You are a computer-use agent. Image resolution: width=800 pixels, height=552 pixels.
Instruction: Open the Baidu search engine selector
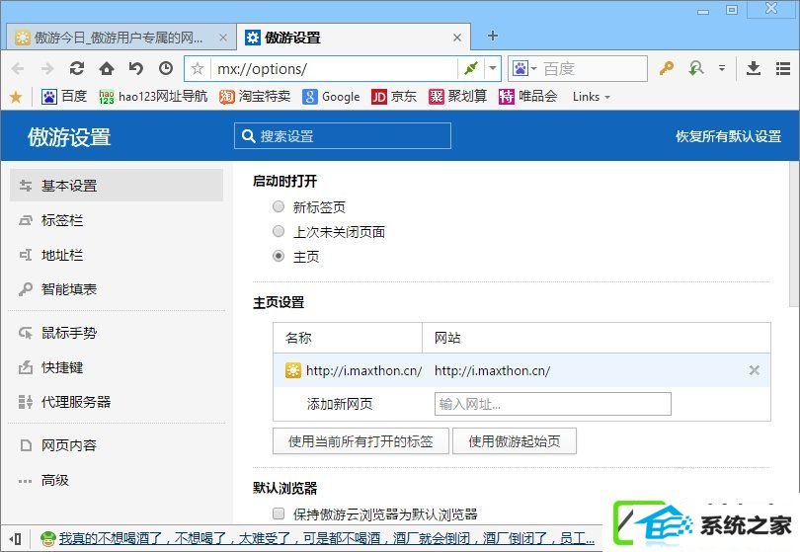[x=525, y=68]
